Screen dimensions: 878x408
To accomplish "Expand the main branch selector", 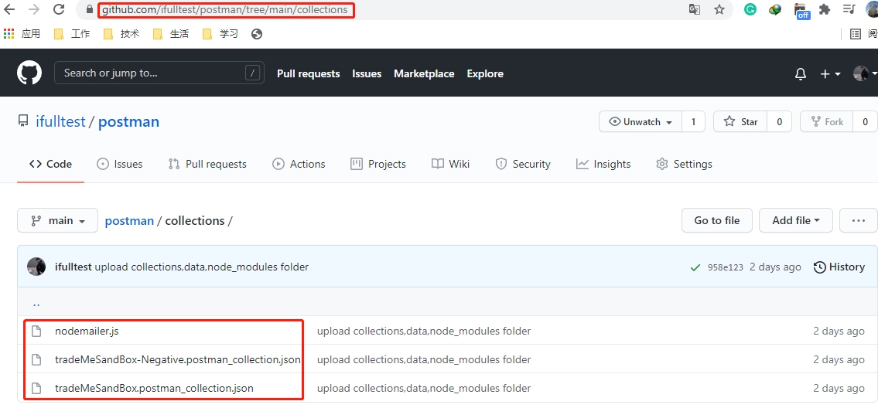I will coord(58,220).
